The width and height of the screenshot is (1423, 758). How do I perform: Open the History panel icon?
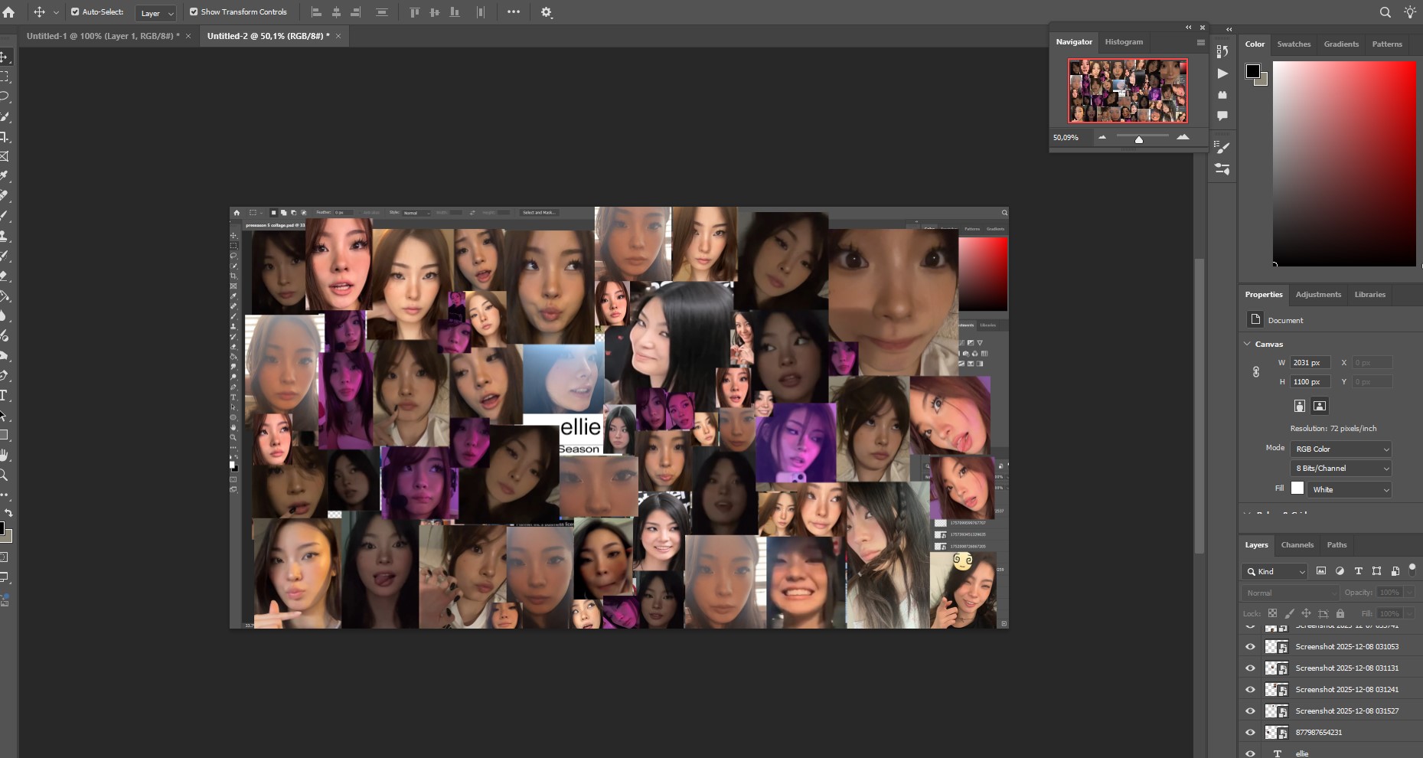click(x=1222, y=51)
